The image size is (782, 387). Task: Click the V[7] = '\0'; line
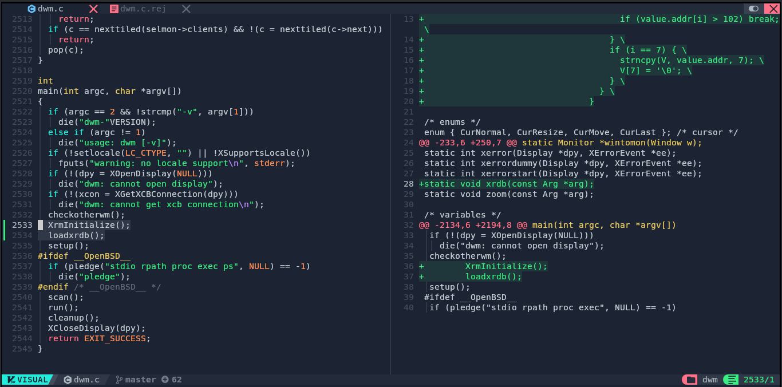pyautogui.click(x=655, y=70)
